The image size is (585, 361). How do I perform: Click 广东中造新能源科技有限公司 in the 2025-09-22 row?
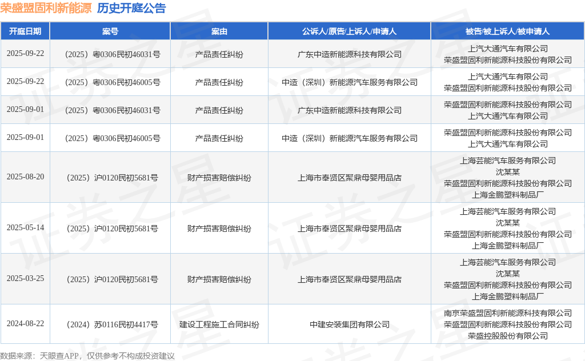pyautogui.click(x=349, y=54)
